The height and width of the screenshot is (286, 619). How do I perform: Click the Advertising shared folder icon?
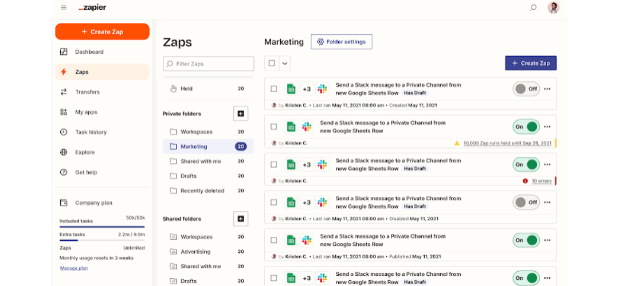click(173, 252)
